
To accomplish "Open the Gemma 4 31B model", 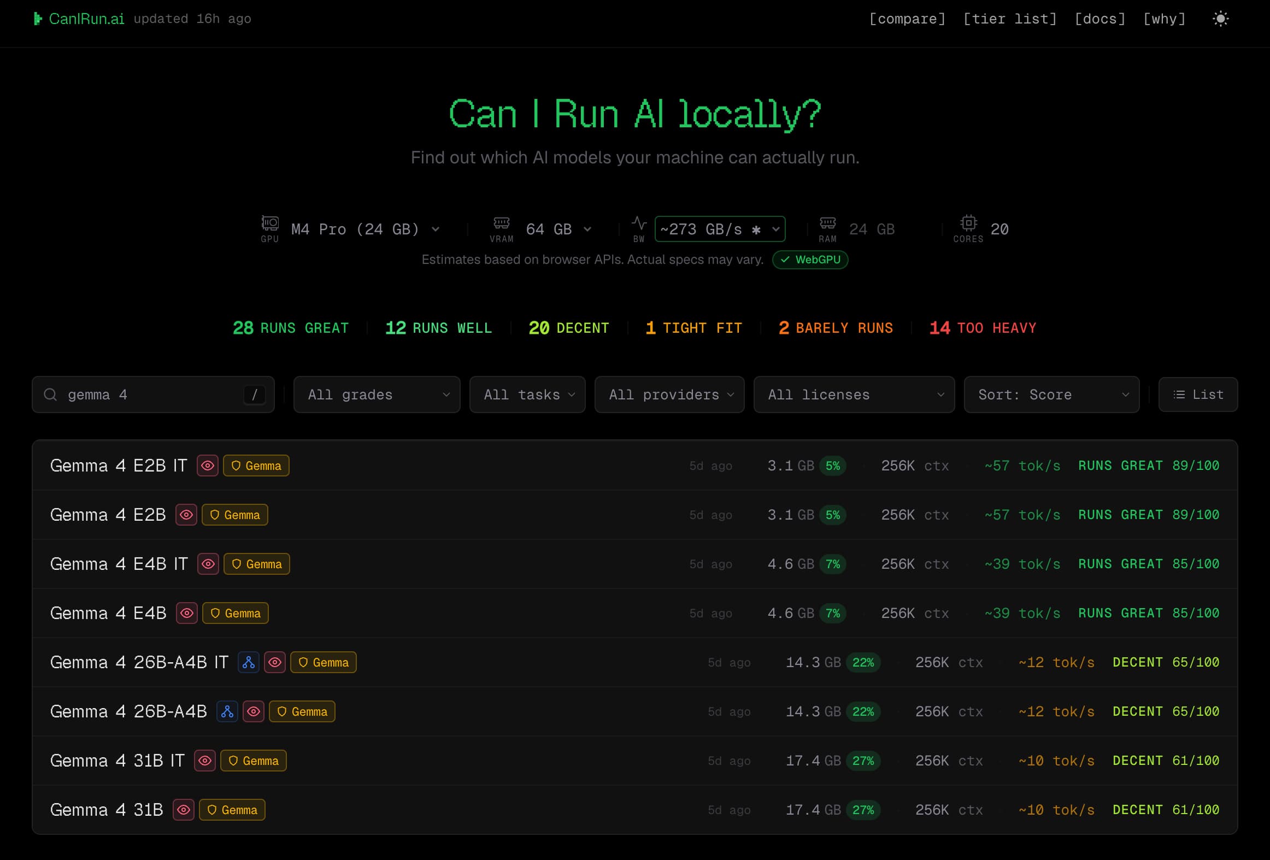I will tap(634, 810).
